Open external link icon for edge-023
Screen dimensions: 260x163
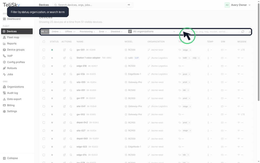pyautogui.click(x=64, y=147)
